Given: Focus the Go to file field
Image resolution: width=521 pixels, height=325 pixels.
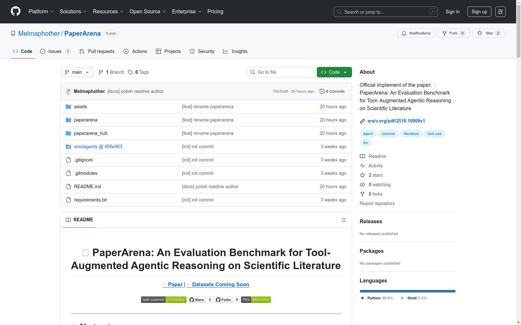Looking at the screenshot, I should [281, 72].
